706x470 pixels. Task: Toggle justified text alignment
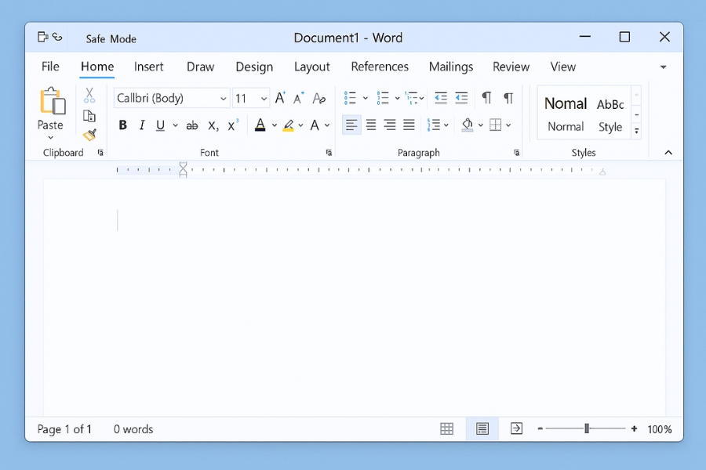[x=408, y=125]
